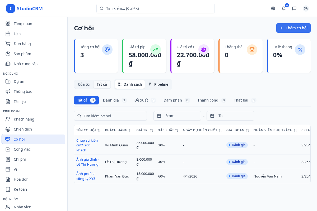Click the Tìm kiếm cơ hội search field
The height and width of the screenshot is (211, 317).
click(x=110, y=116)
